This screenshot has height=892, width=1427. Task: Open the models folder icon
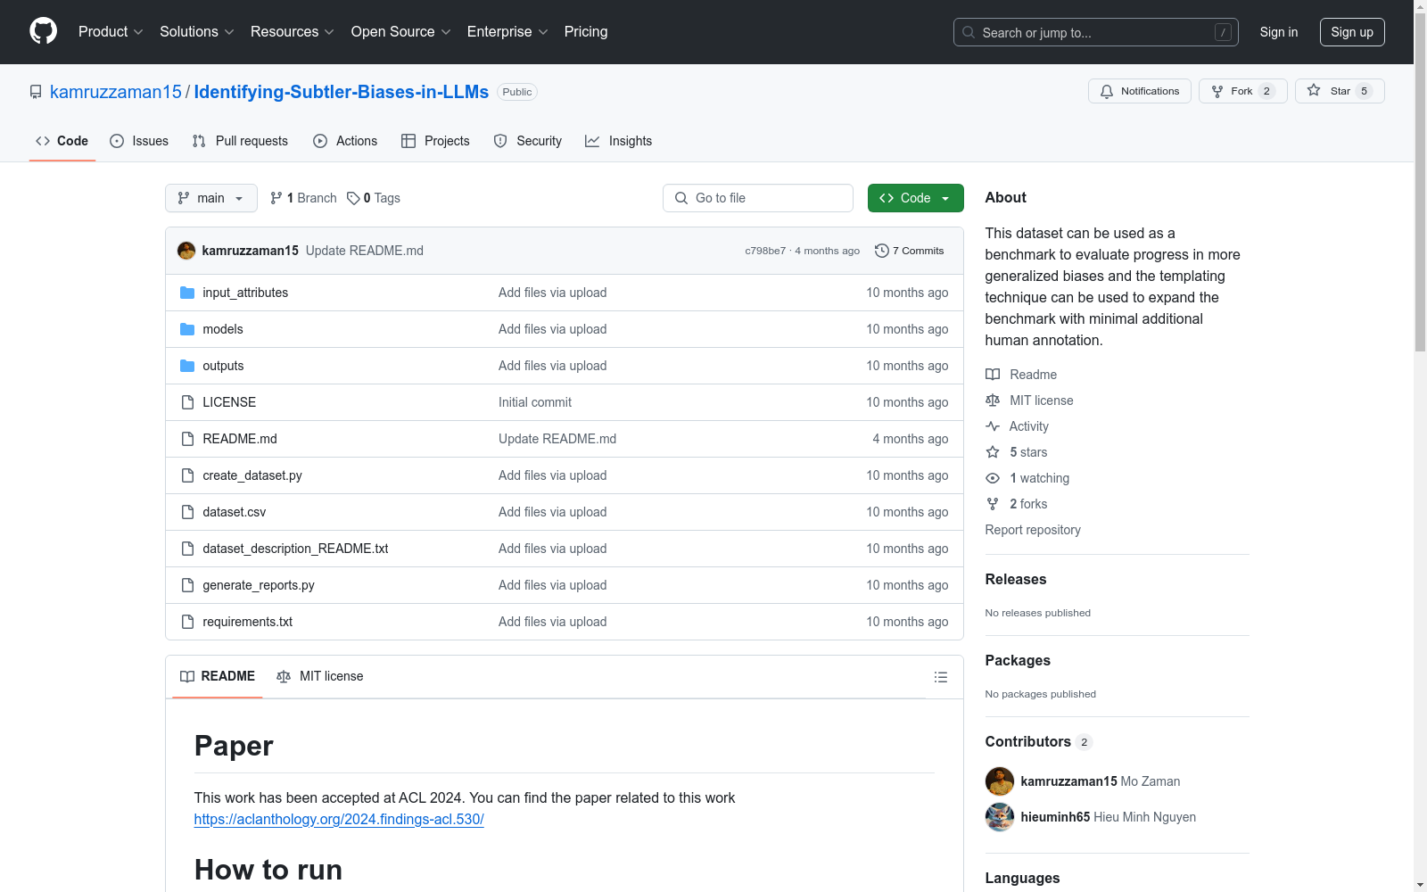[x=187, y=329]
